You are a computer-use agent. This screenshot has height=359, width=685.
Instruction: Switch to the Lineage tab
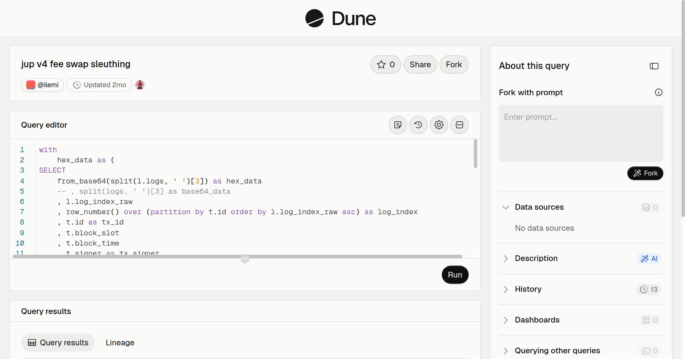(x=120, y=342)
